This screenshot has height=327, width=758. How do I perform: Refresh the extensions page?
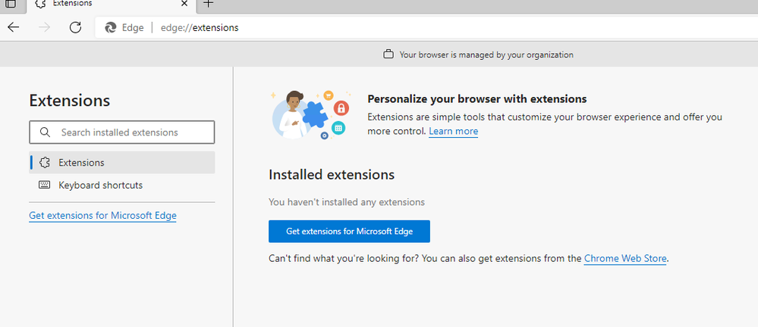[75, 27]
